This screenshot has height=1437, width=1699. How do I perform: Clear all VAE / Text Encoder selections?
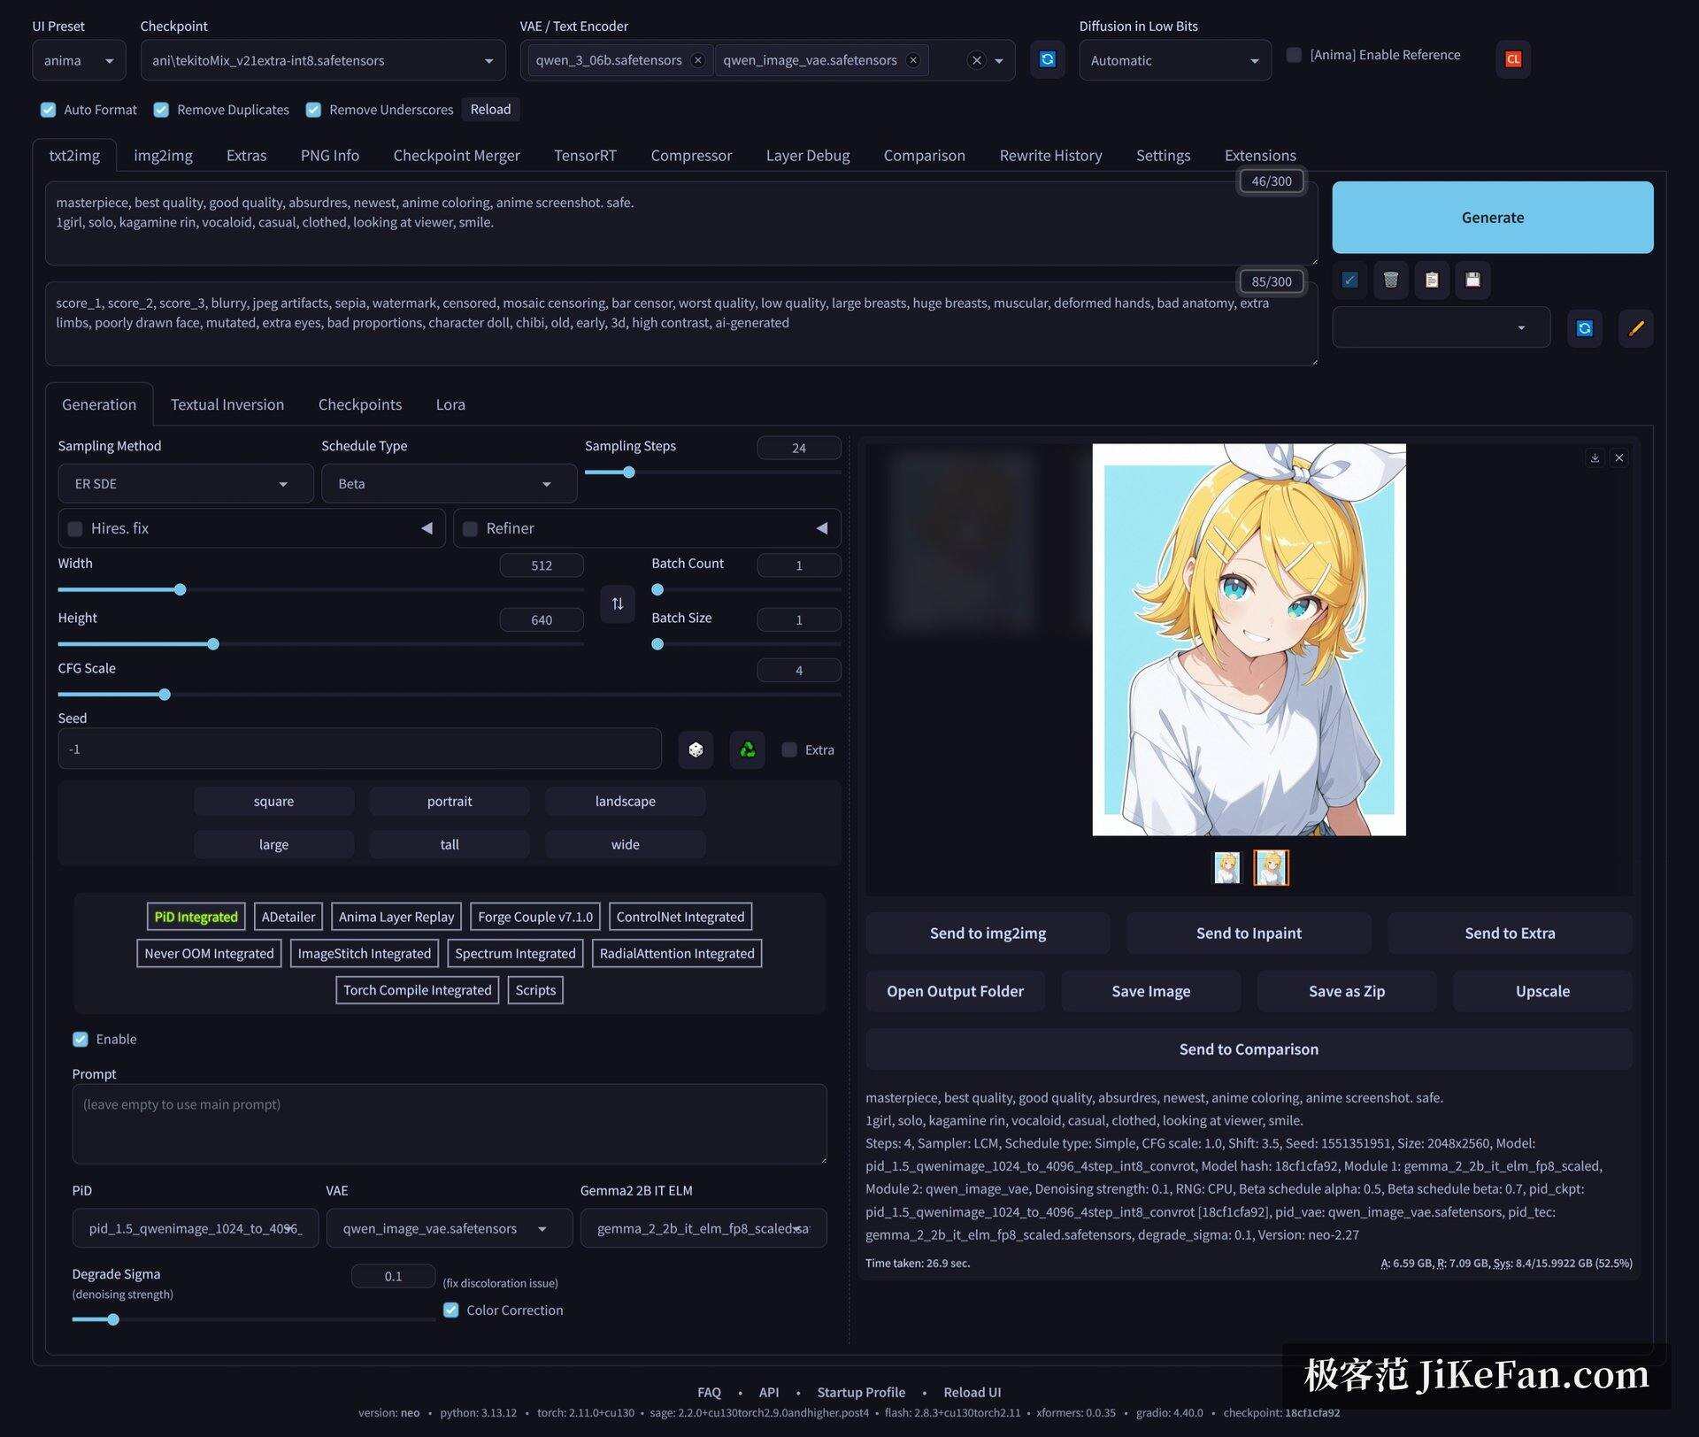976,60
